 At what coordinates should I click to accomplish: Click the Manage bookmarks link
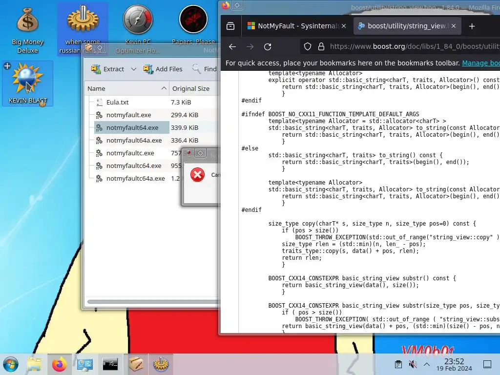click(x=481, y=63)
